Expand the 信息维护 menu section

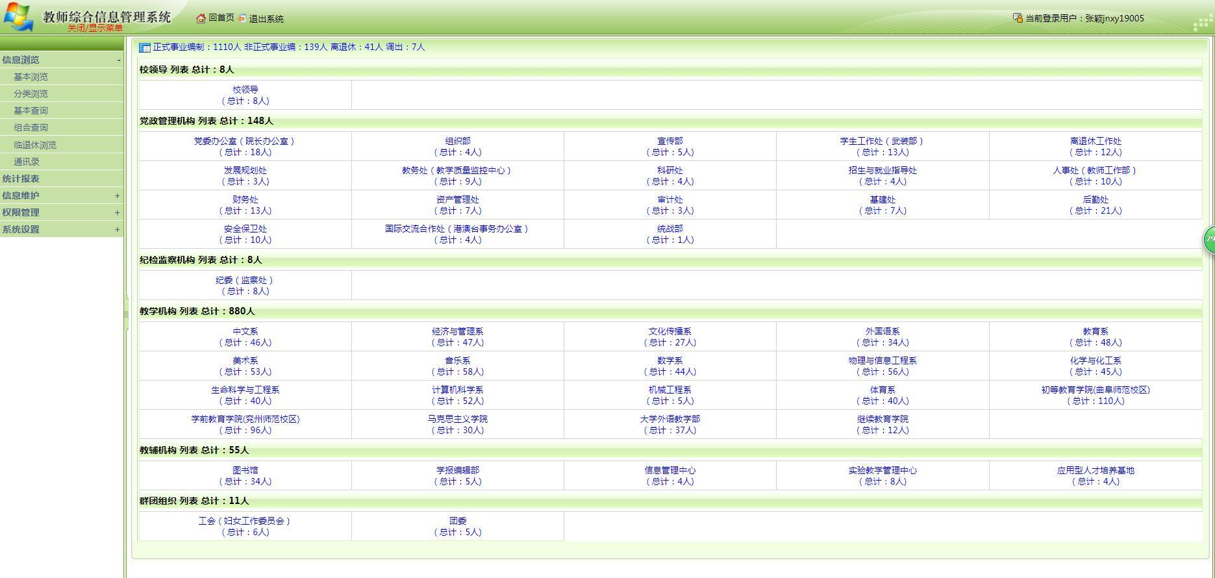[x=117, y=195]
